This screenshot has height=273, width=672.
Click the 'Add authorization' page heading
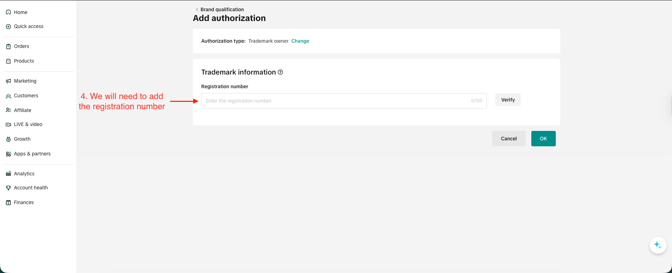coord(229,18)
